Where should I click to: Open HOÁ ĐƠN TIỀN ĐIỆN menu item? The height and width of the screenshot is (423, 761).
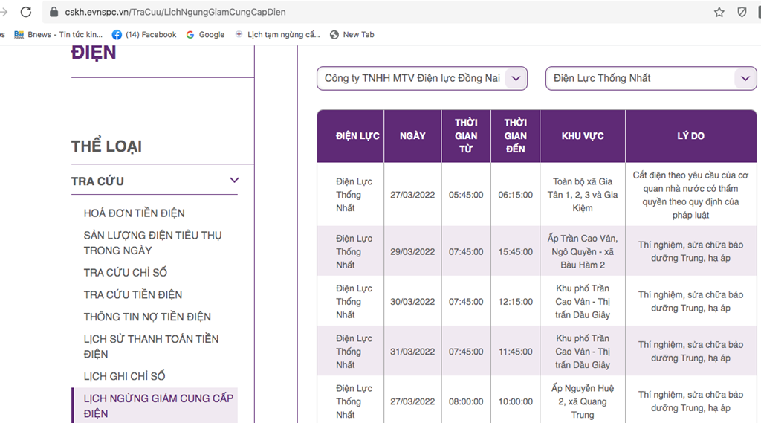(134, 213)
